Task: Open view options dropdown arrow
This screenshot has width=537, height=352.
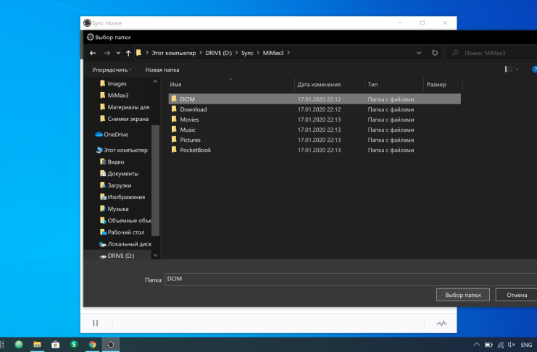Action: 517,70
